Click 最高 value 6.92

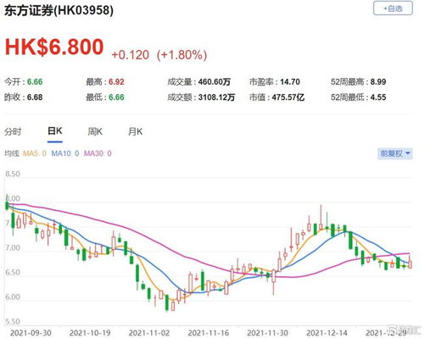click(x=116, y=82)
